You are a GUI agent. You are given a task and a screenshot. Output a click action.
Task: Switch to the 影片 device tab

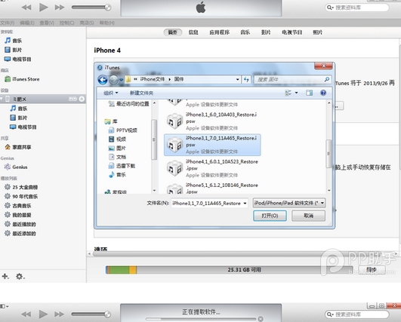click(266, 32)
